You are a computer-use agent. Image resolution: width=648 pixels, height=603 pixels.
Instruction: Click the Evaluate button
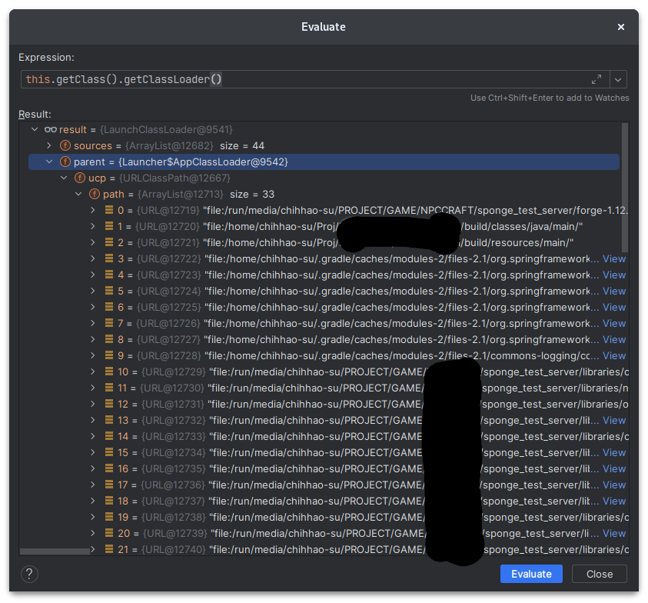(x=531, y=574)
